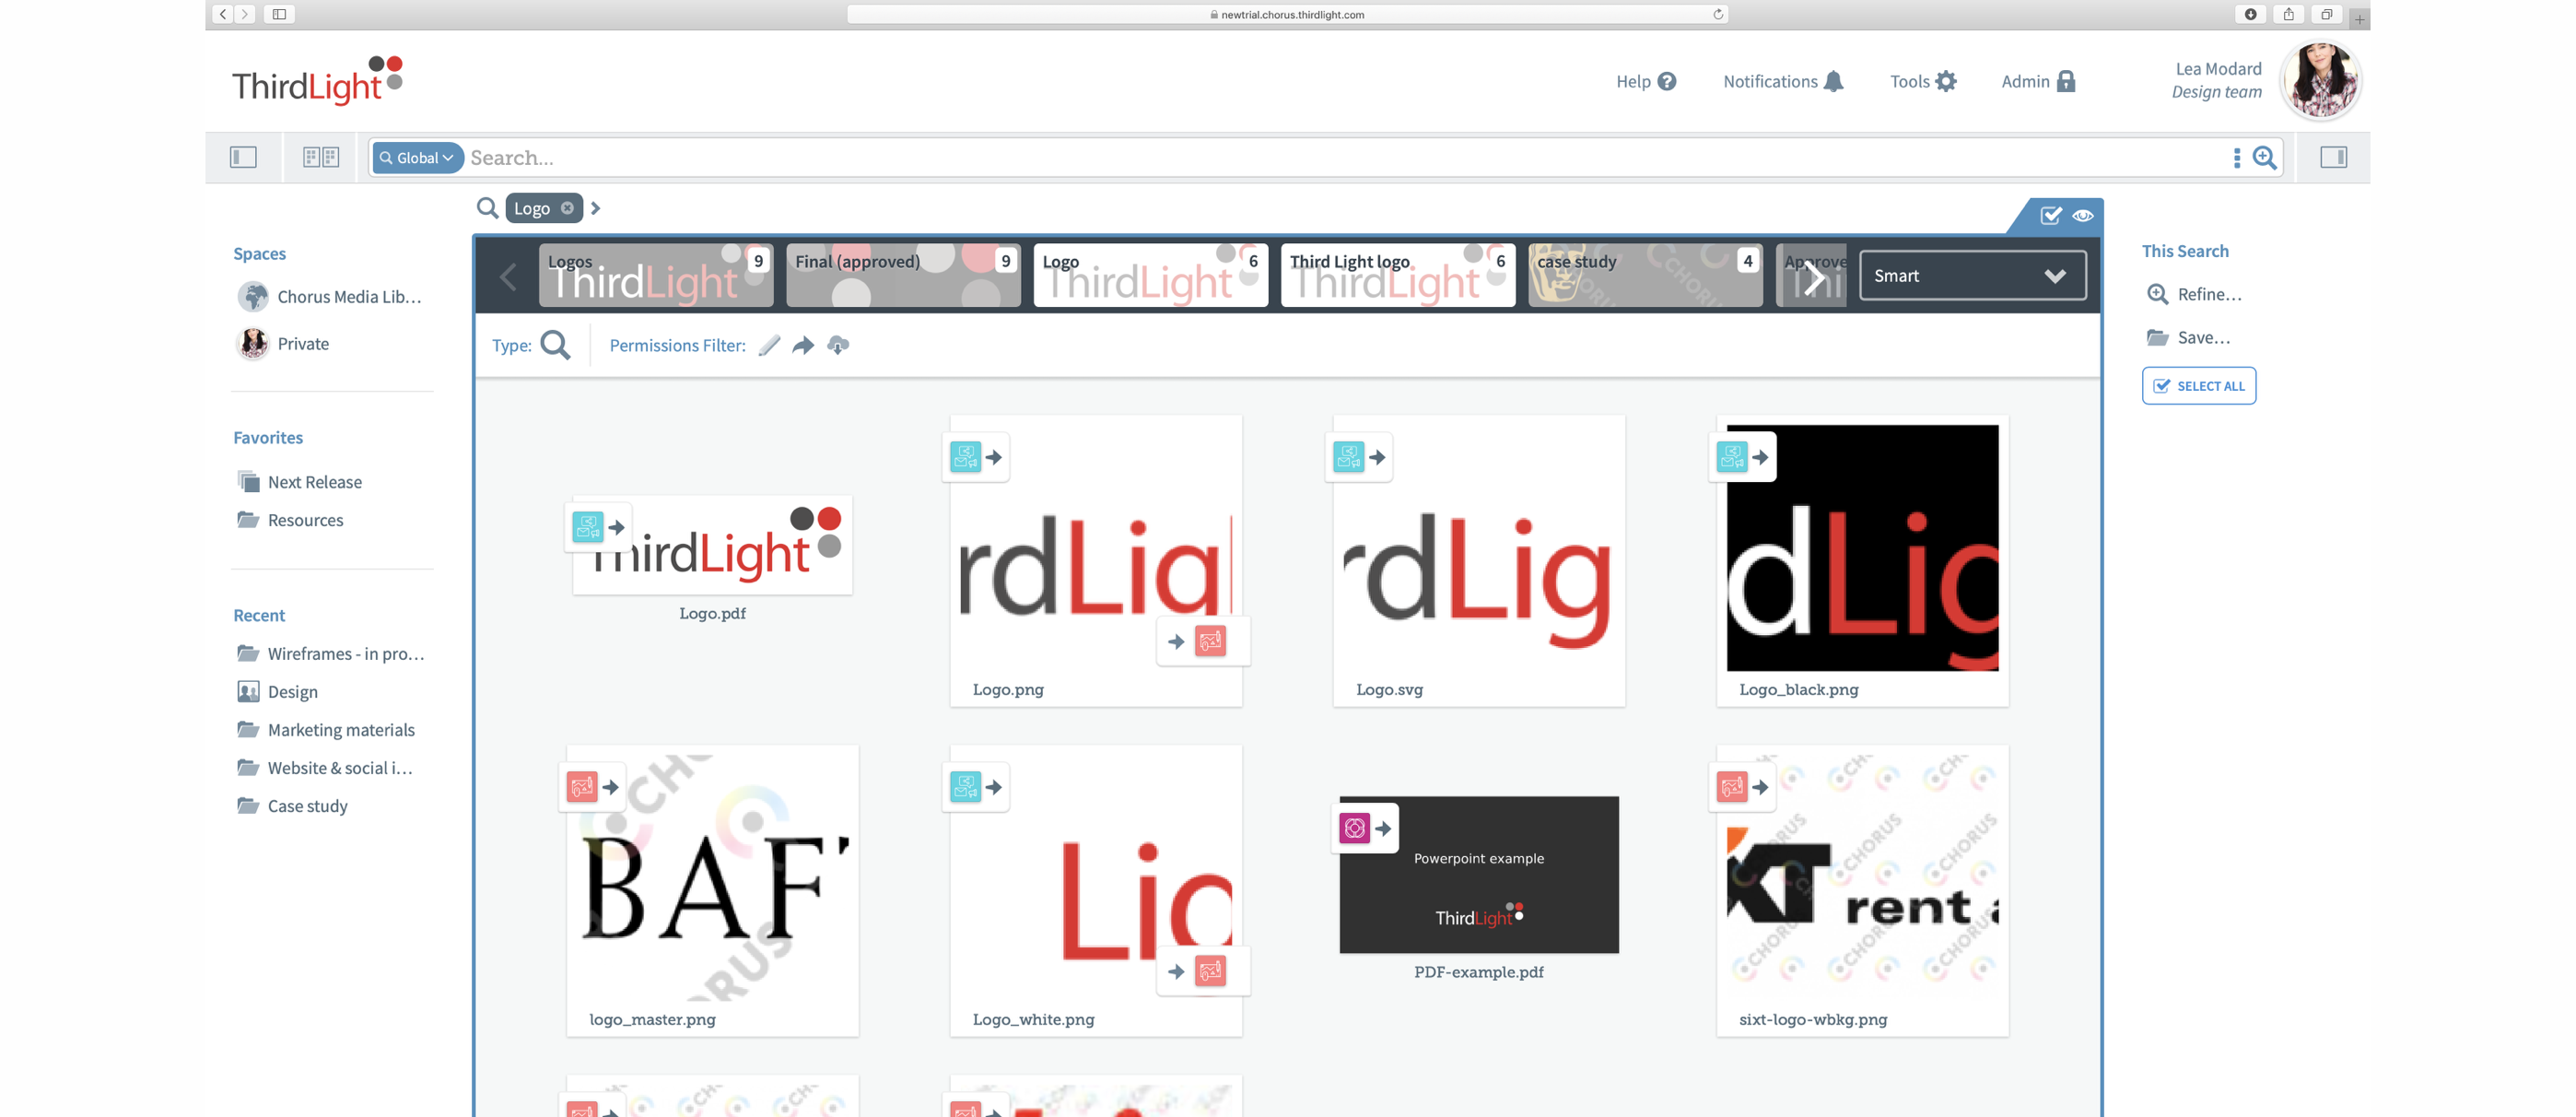The image size is (2576, 1117).
Task: Click teal derivative icon on Logo.svg
Action: 1348,457
